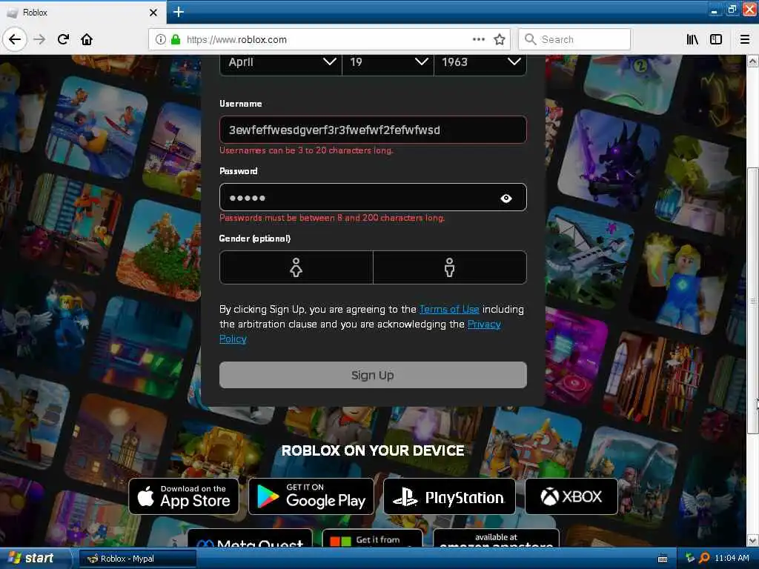Screen dimensions: 759x569
Task: Bookmark this page with the star
Action: (500, 39)
